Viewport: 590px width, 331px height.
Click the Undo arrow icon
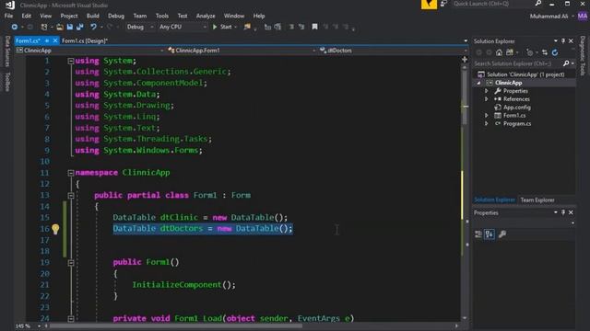coord(93,27)
